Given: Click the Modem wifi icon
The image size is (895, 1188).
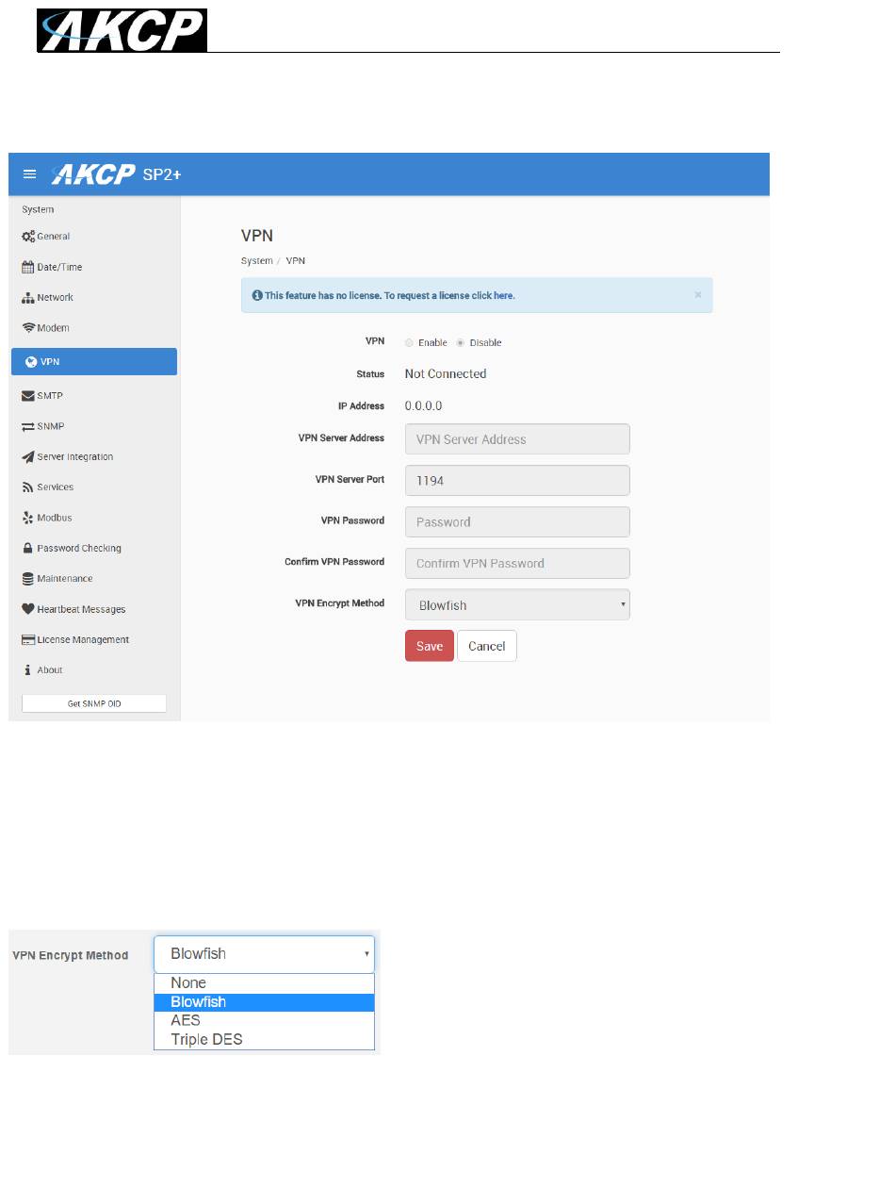Looking at the screenshot, I should 28,328.
